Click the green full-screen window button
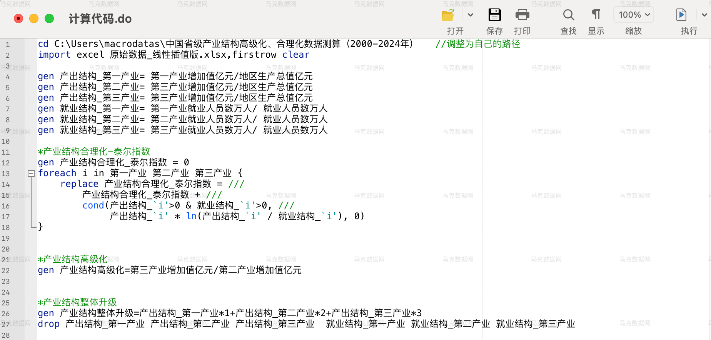This screenshot has height=340, width=711. [x=49, y=18]
